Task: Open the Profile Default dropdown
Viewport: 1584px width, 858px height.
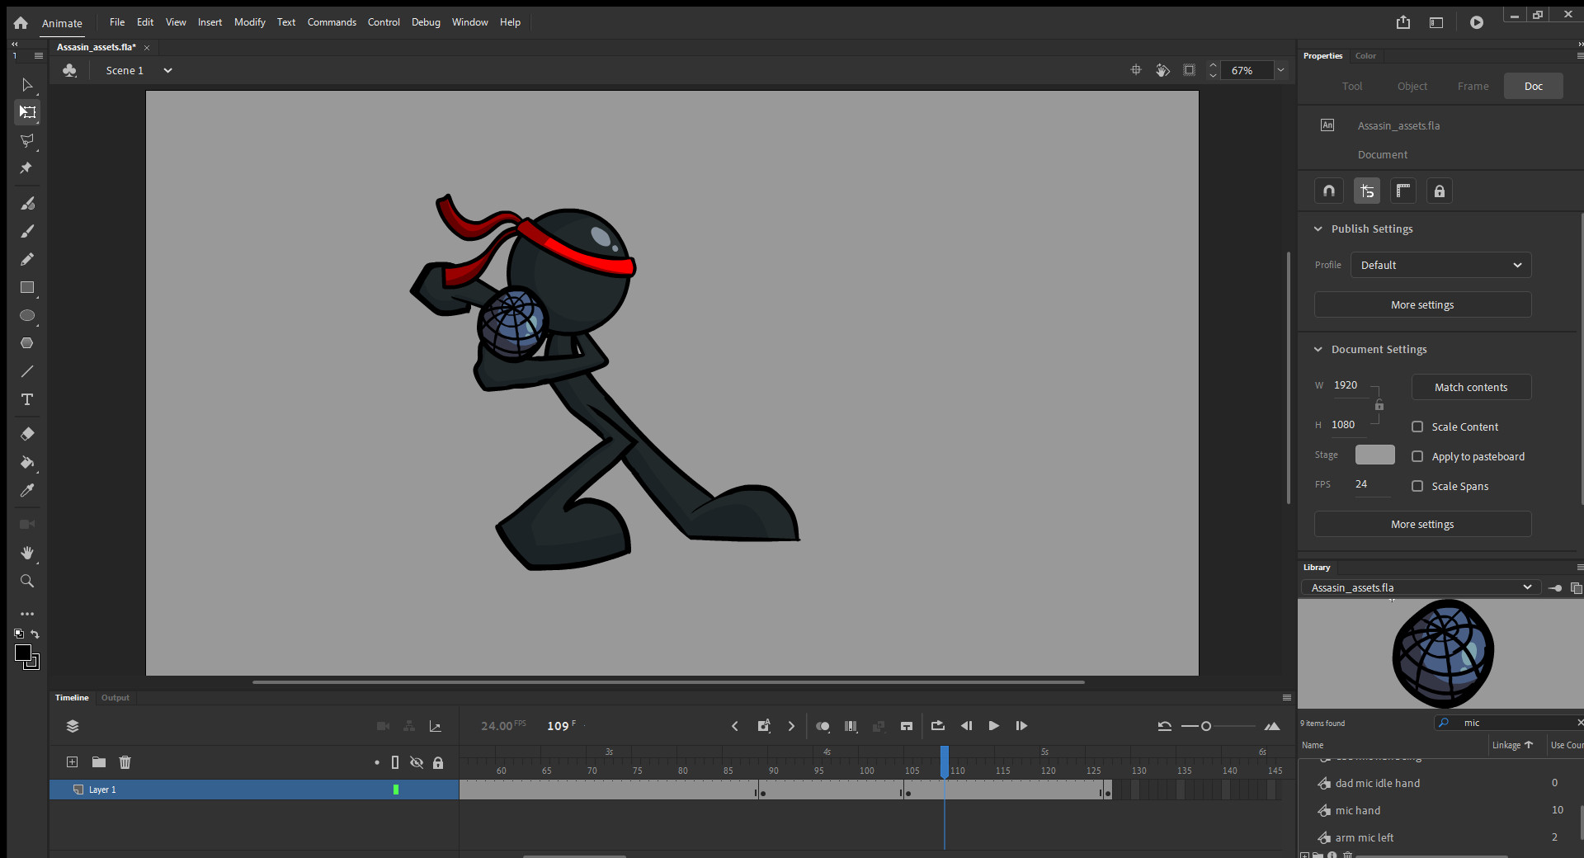Action: pos(1440,265)
